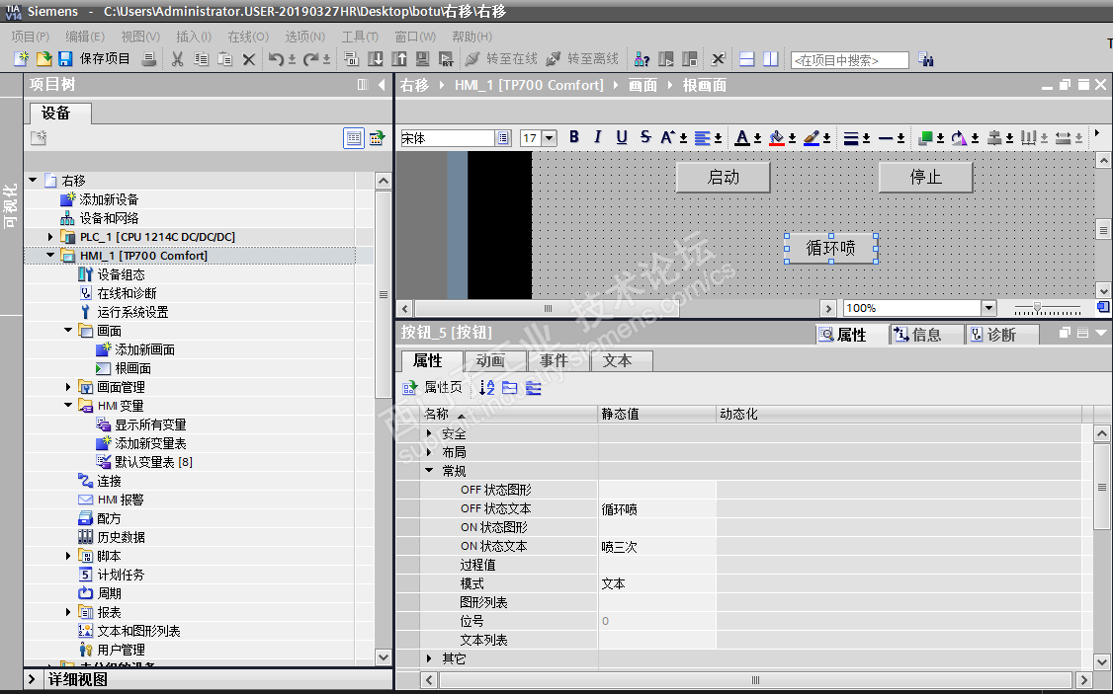Apply strikethrough text formatting
Viewport: 1113px width, 694px height.
pos(645,137)
